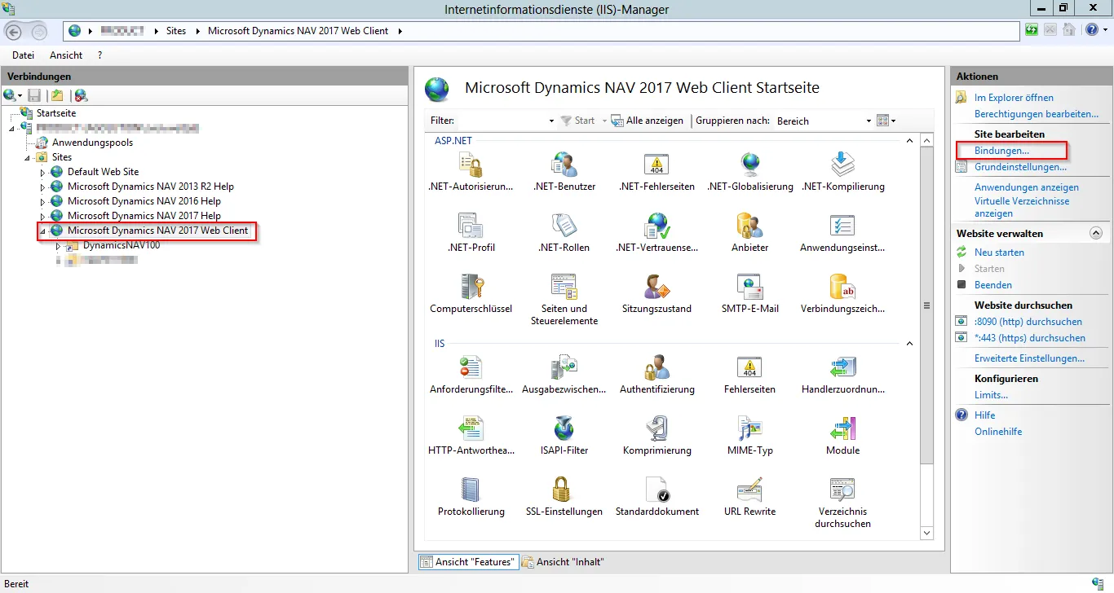Open the Standarddokument feature
1114x593 pixels.
[656, 497]
